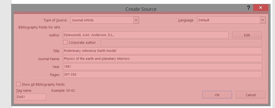Open the Language dropdown arrow
Screen dimensions: 275x108
(263, 20)
